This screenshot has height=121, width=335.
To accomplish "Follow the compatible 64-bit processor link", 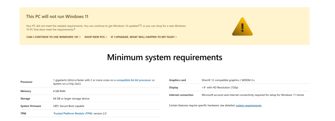I will tap(133, 80).
